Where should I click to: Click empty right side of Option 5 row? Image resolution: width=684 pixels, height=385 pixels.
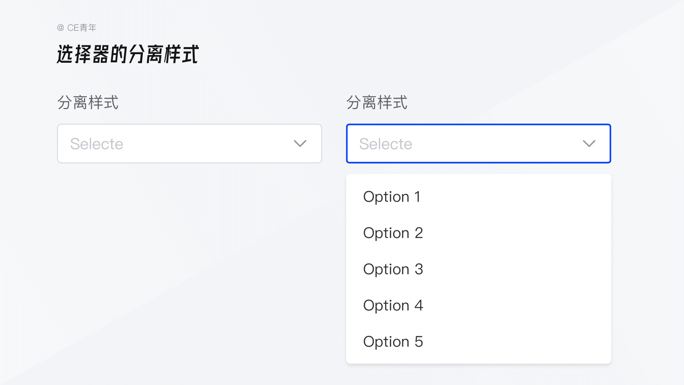coord(534,342)
